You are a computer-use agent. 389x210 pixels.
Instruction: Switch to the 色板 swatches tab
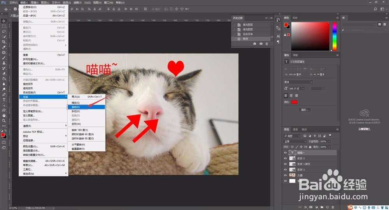coord(295,18)
